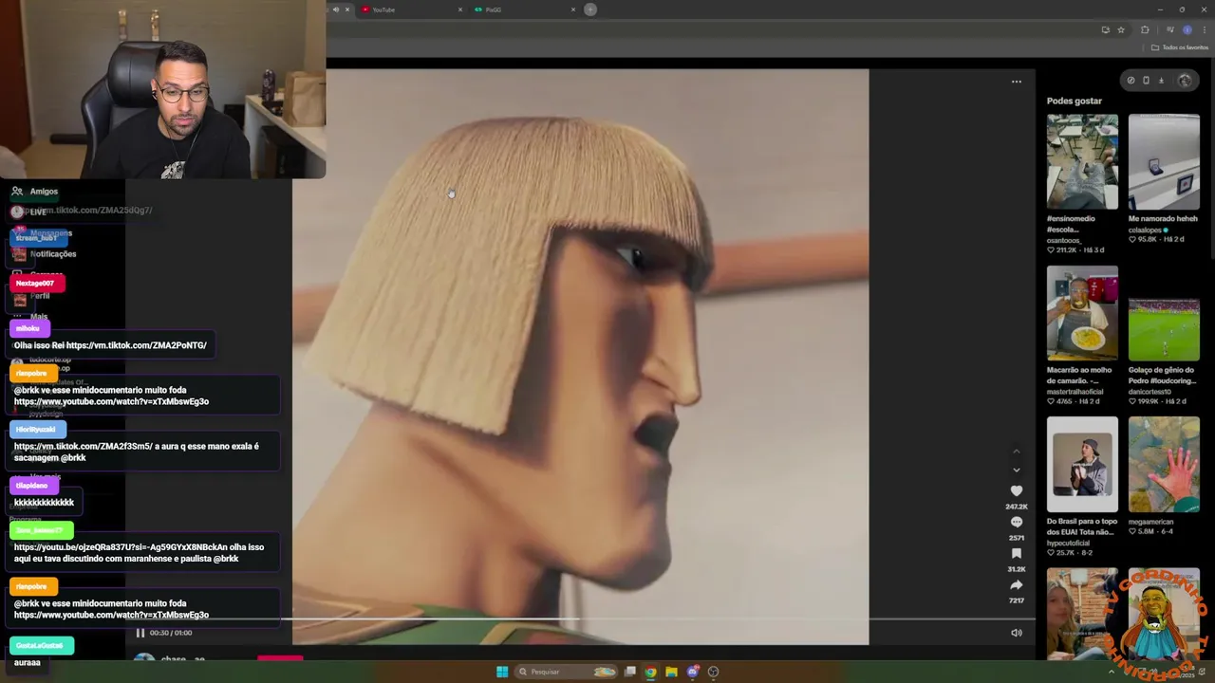Open Task View from the taskbar

629,672
